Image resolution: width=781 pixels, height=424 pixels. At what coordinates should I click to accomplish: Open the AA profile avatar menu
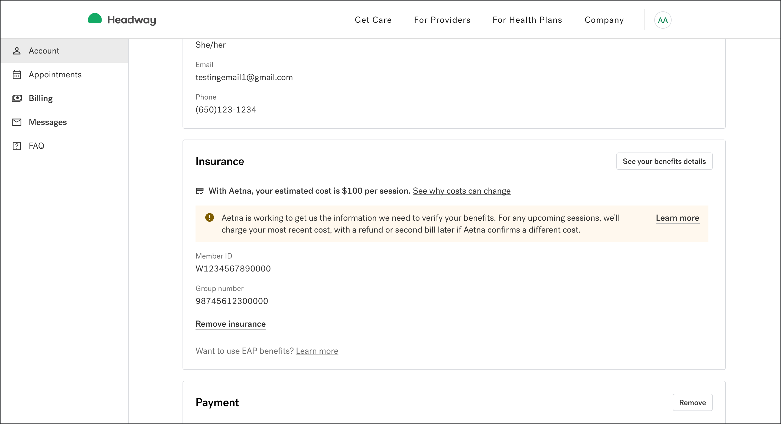point(662,20)
